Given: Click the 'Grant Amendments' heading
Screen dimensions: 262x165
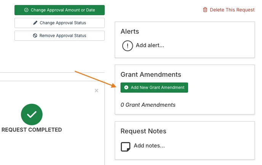Looking at the screenshot, I should coord(151,75).
